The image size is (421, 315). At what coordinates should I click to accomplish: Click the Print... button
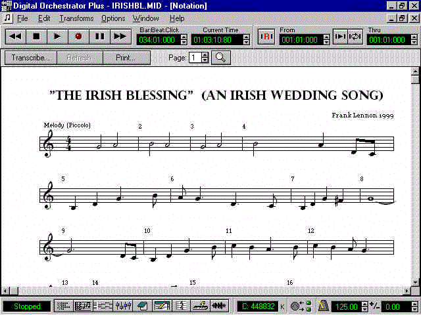(126, 58)
